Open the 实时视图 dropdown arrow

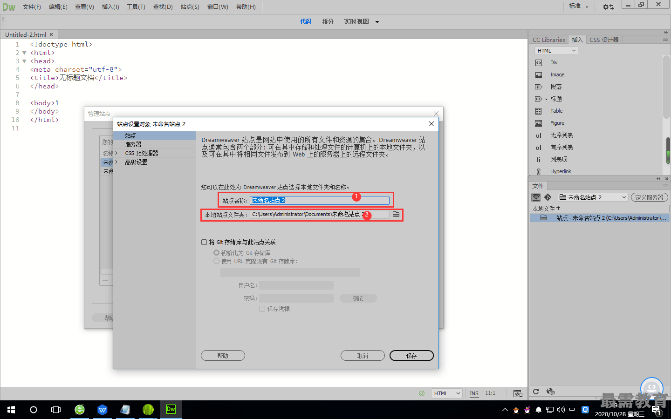[377, 22]
